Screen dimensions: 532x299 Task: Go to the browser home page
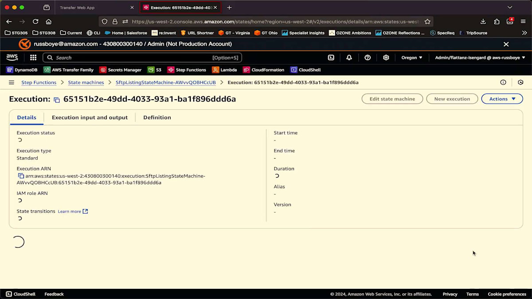49,21
